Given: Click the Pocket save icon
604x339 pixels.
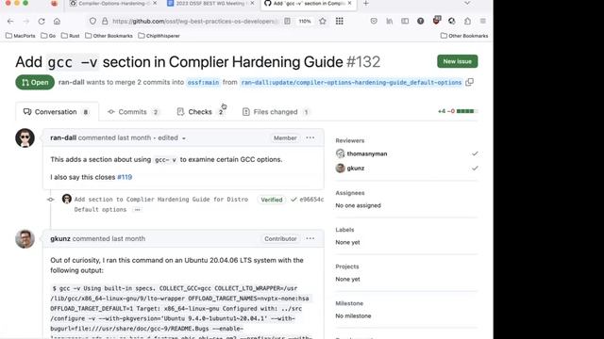Looking at the screenshot, I should click(374, 21).
